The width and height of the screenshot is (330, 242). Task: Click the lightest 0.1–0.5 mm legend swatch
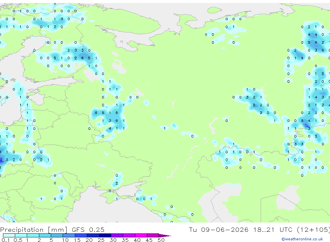point(9,235)
